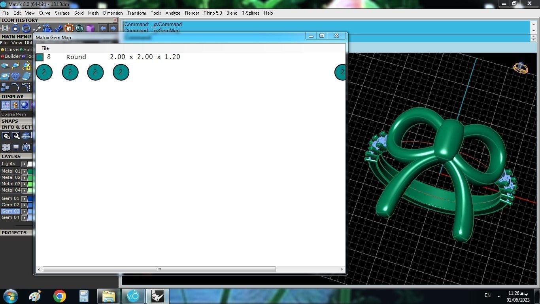This screenshot has height=304, width=540.
Task: Go back with the Icon History left arrow
Action: (x=103, y=28)
